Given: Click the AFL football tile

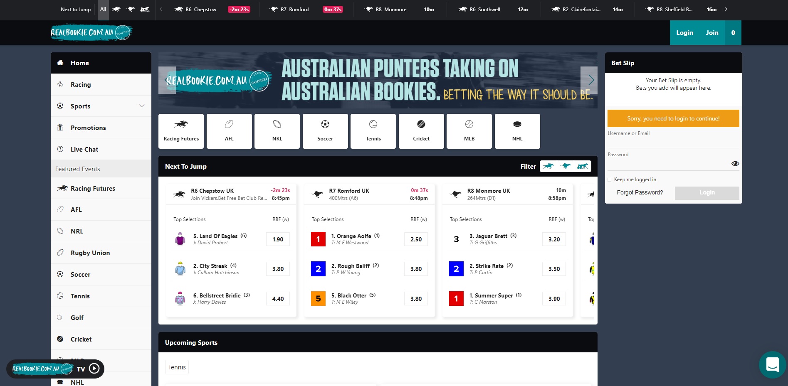Looking at the screenshot, I should [x=229, y=131].
